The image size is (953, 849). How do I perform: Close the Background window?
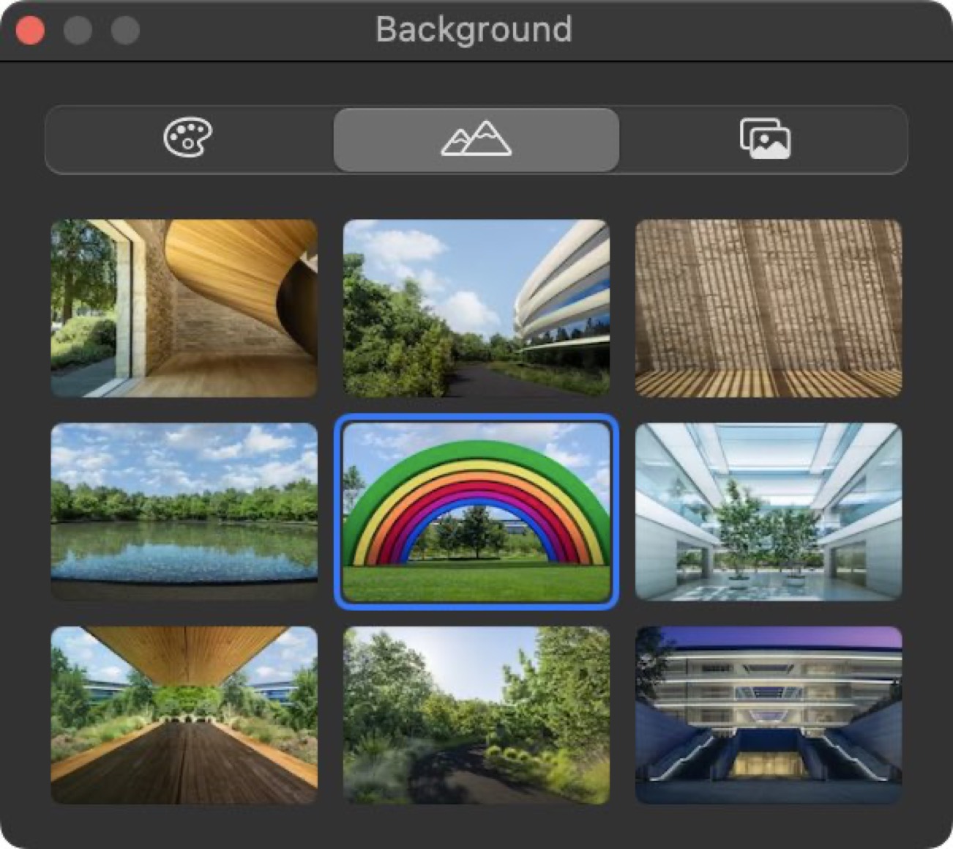29,30
